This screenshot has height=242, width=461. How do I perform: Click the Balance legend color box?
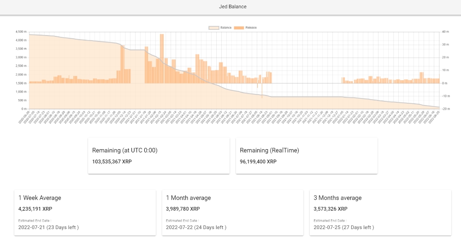pos(214,28)
